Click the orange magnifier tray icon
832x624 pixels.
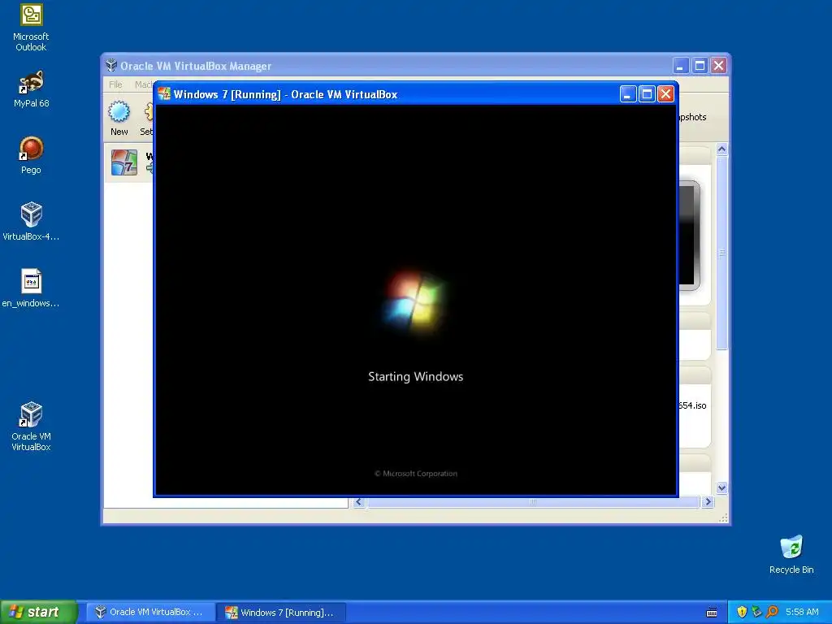tap(772, 612)
